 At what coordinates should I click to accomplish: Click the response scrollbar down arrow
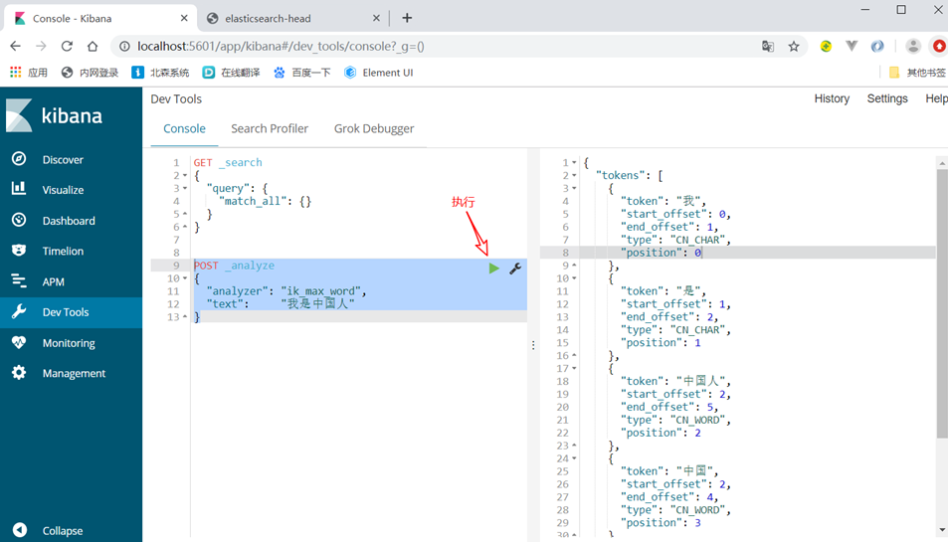tap(942, 530)
